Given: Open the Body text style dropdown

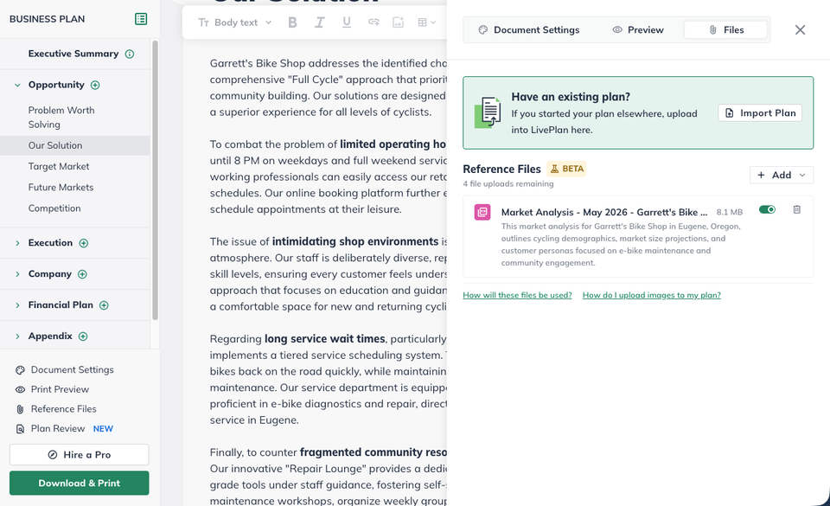Looking at the screenshot, I should [x=234, y=22].
